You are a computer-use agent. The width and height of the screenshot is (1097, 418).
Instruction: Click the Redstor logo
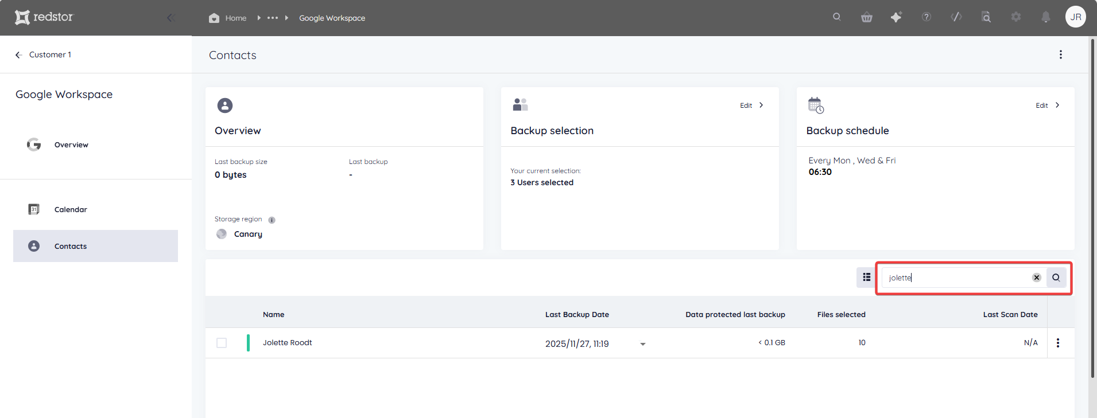(x=44, y=17)
